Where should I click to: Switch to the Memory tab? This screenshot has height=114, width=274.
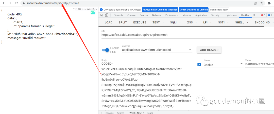(187, 15)
